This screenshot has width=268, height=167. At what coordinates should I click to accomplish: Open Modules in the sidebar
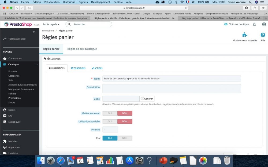coord(13,141)
